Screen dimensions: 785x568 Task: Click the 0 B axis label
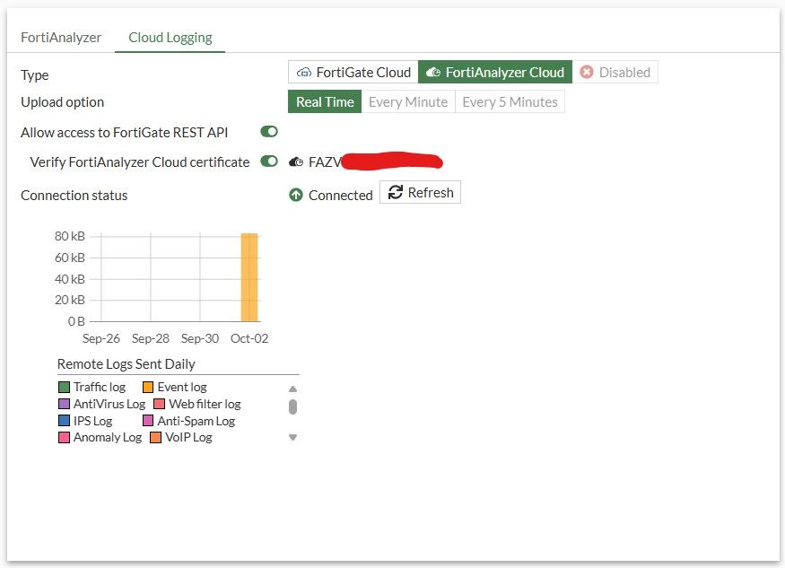coord(76,321)
